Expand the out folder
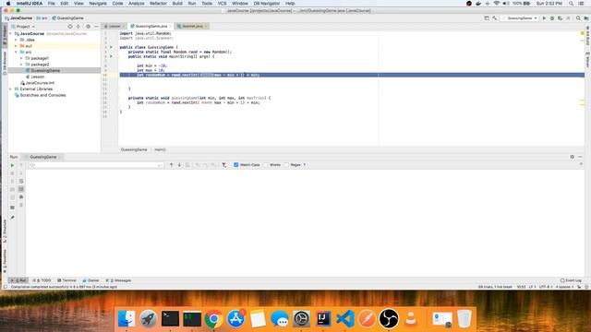 pyautogui.click(x=17, y=46)
